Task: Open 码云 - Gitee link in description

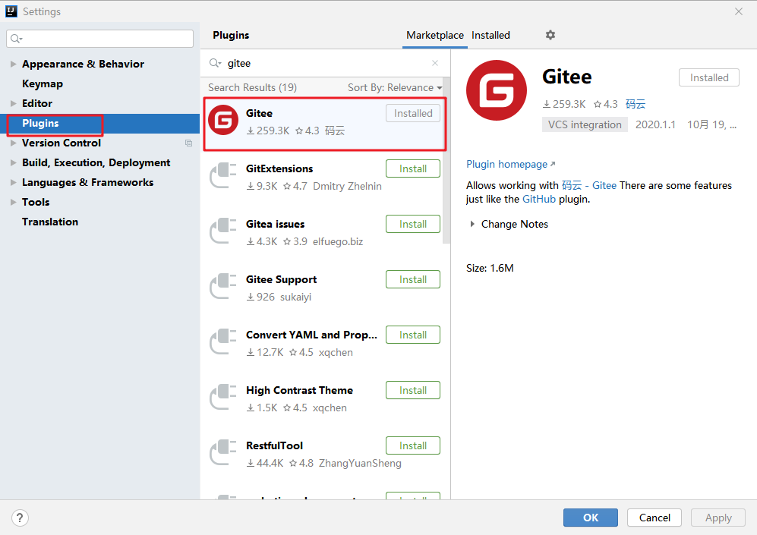Action: coord(589,185)
